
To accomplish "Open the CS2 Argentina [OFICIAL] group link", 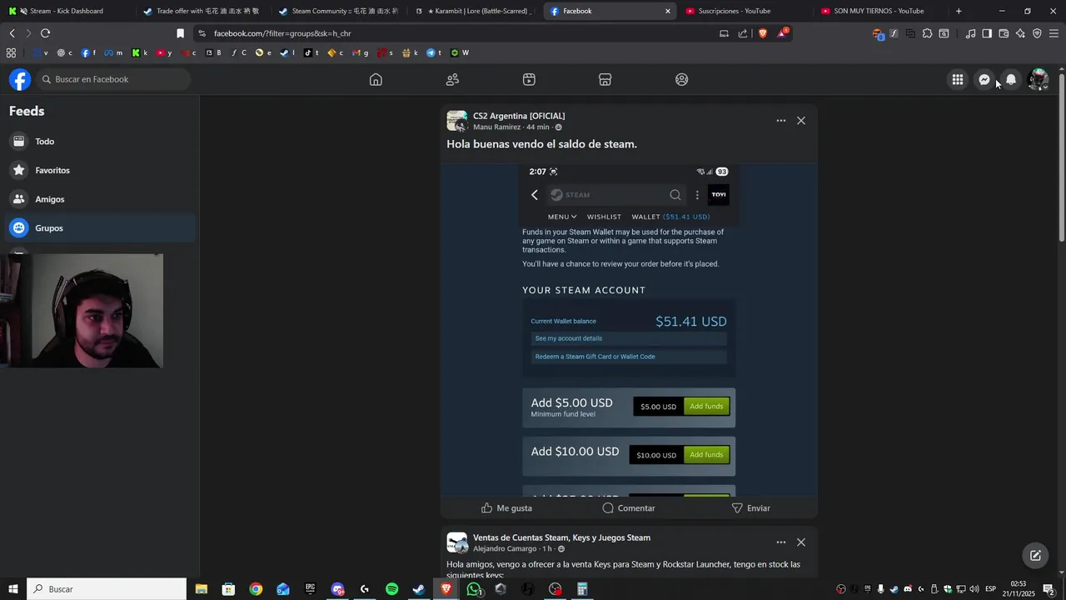I will coord(519,116).
